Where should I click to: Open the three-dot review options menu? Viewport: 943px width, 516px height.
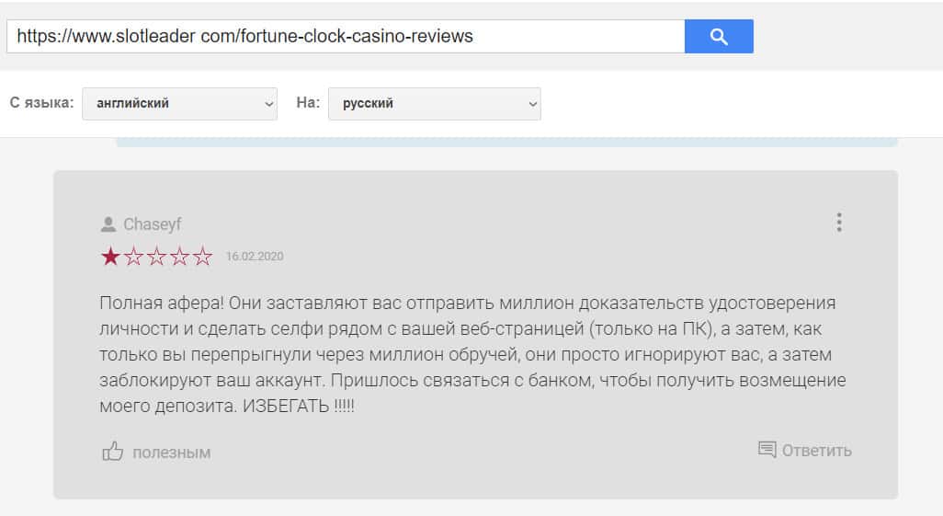tap(838, 223)
